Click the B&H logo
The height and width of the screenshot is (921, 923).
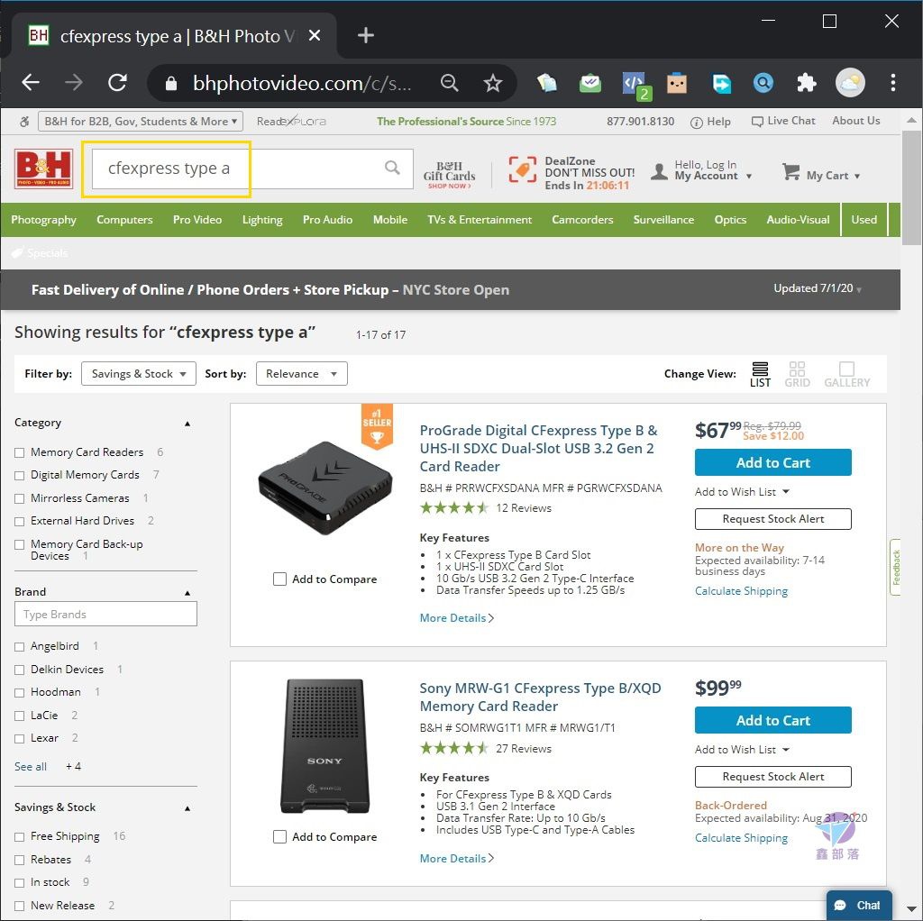43,169
